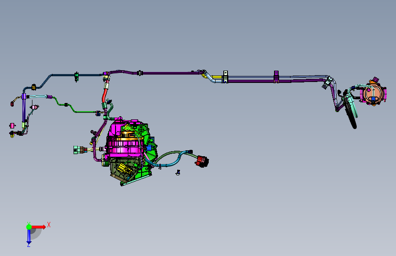Select the small red fitting at the far left end
The image size is (396, 256).
pos(12,104)
